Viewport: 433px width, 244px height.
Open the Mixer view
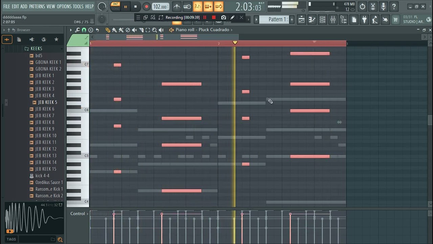coord(333,20)
